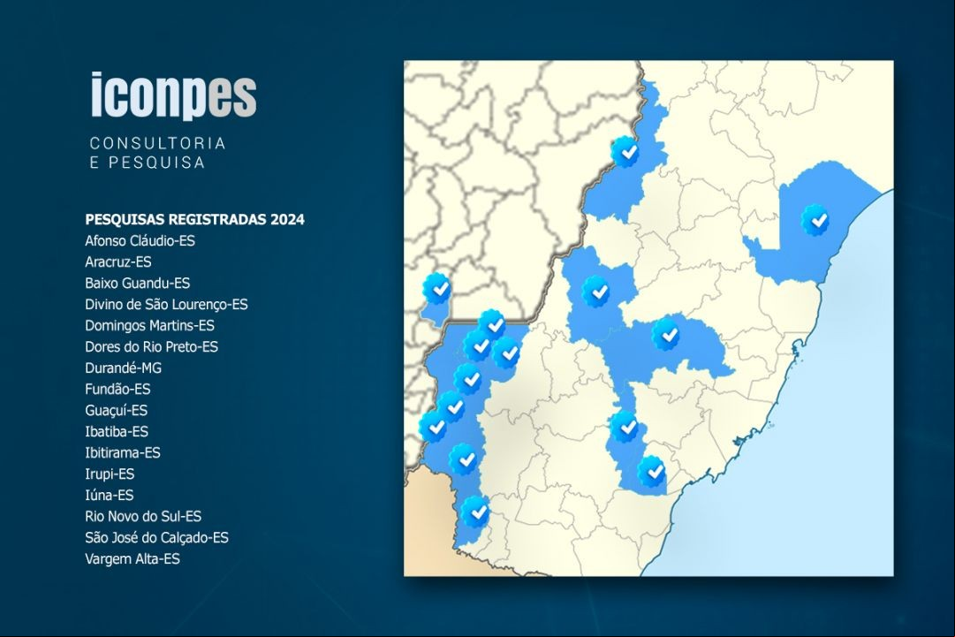Select 'PESQUISAS REGISTRADAS 2024' heading

[x=195, y=219]
